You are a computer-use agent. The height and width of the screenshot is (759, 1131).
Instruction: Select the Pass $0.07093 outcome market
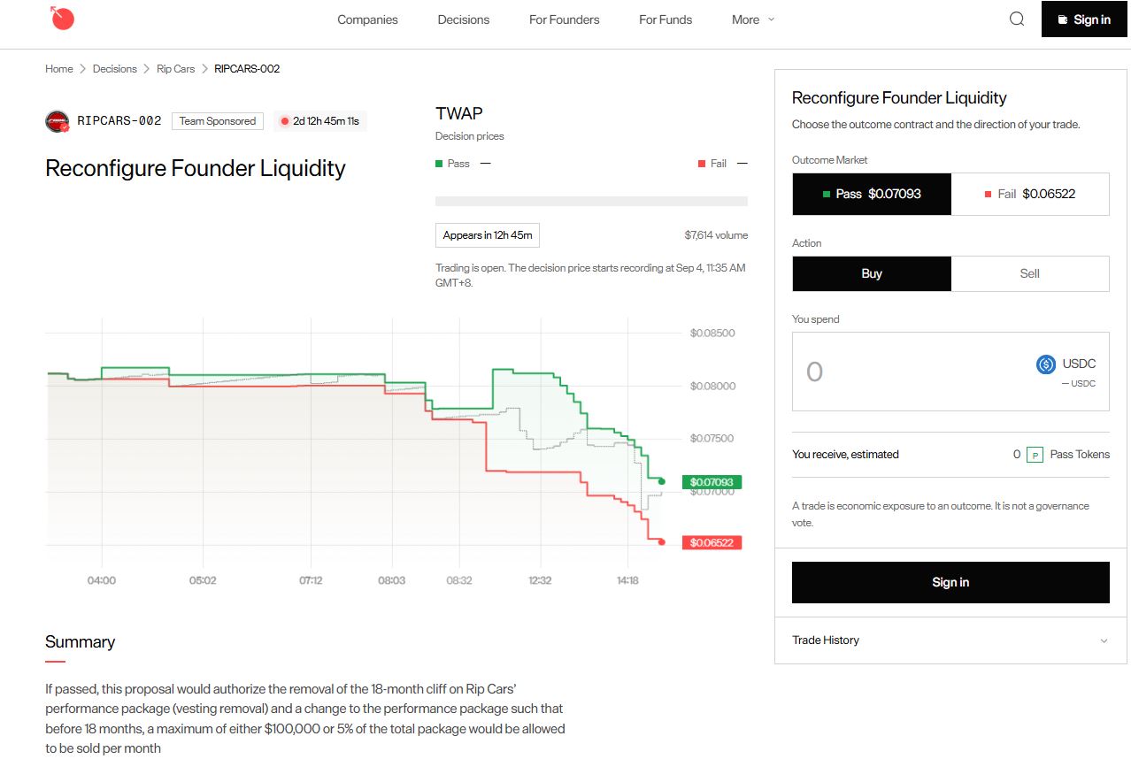872,194
